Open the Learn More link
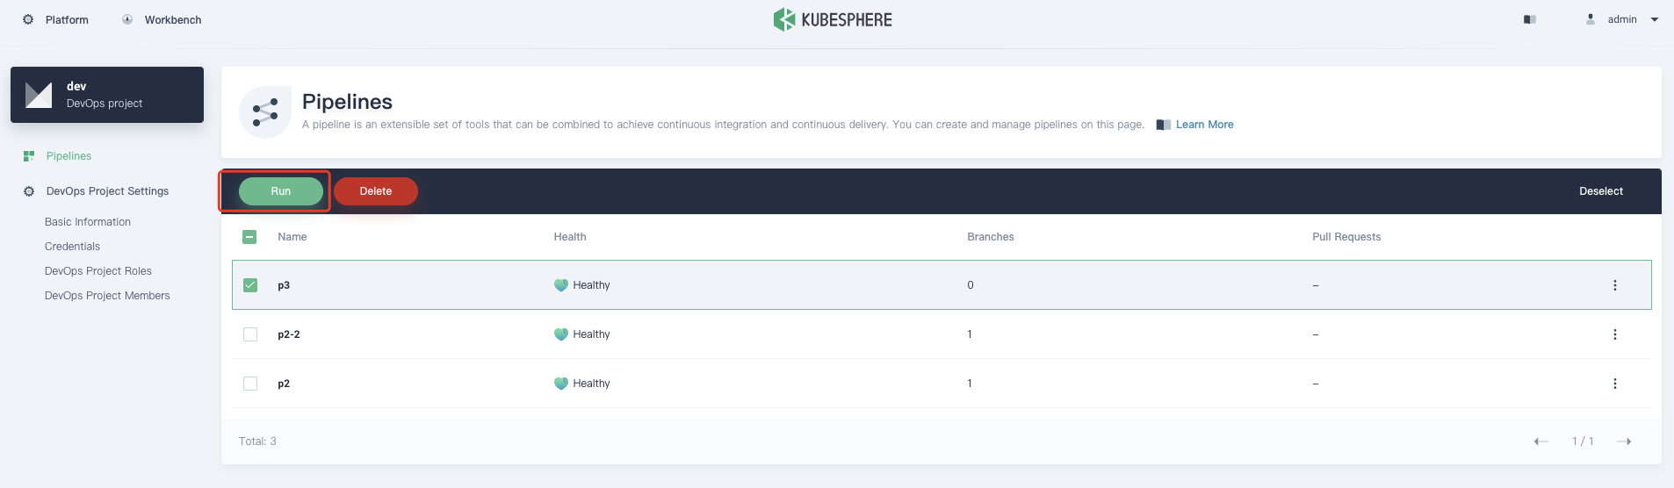 click(1205, 125)
